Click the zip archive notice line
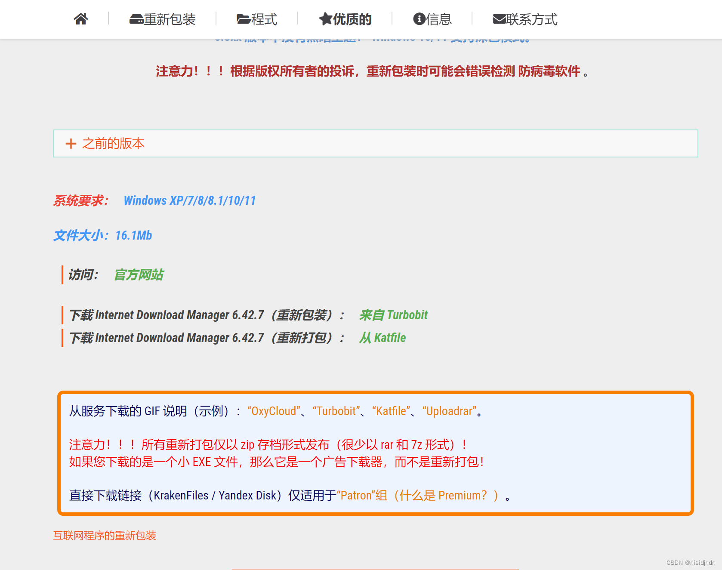This screenshot has width=722, height=570. [268, 444]
